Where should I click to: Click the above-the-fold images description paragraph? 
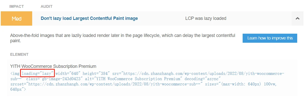[123, 38]
